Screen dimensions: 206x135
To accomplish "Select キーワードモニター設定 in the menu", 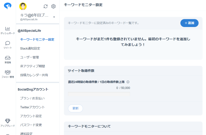I will tap(37, 39).
